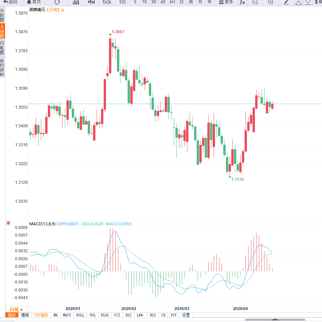Expand the 日线 period selector at bottom
322x322 pixels.
[x=16, y=309]
